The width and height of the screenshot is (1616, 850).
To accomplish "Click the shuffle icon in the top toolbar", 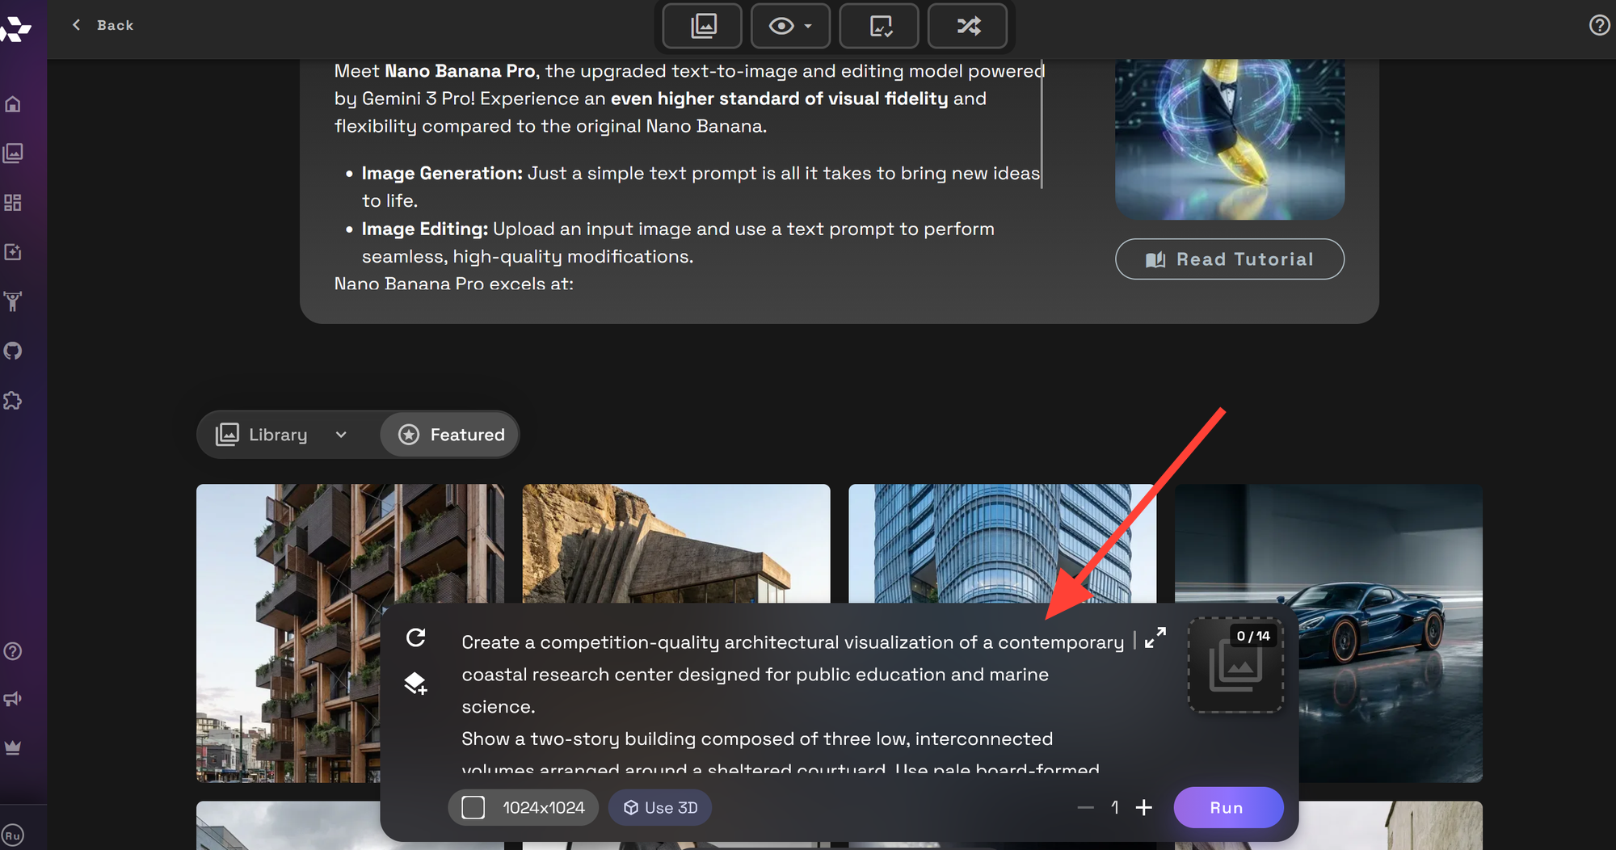I will point(968,26).
